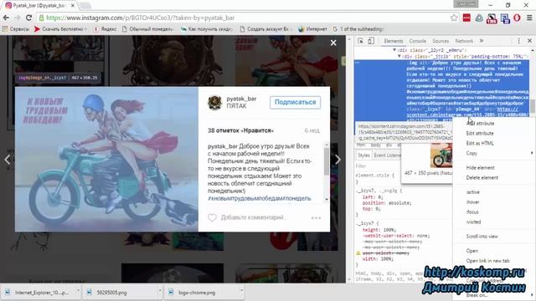Switch to the Sources tab
The image size is (536, 301).
point(441,41)
